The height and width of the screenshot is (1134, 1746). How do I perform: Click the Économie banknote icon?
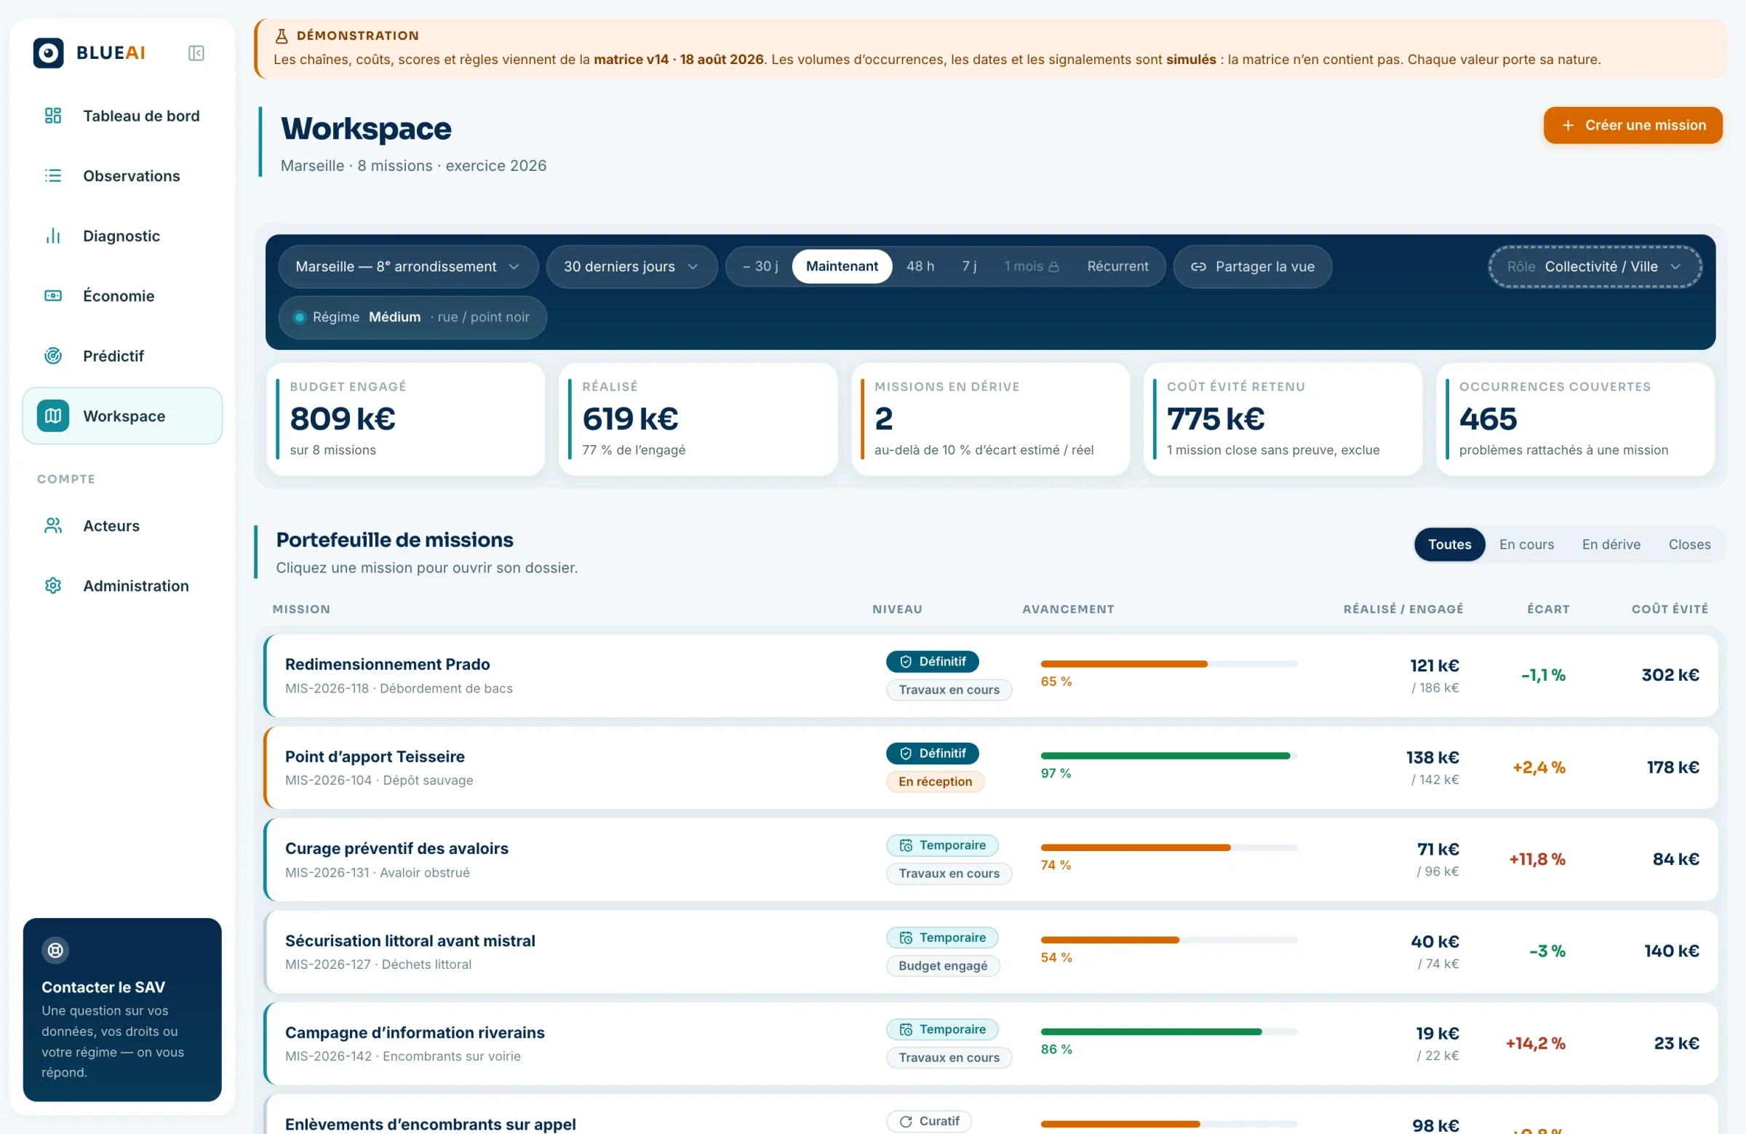pos(53,295)
